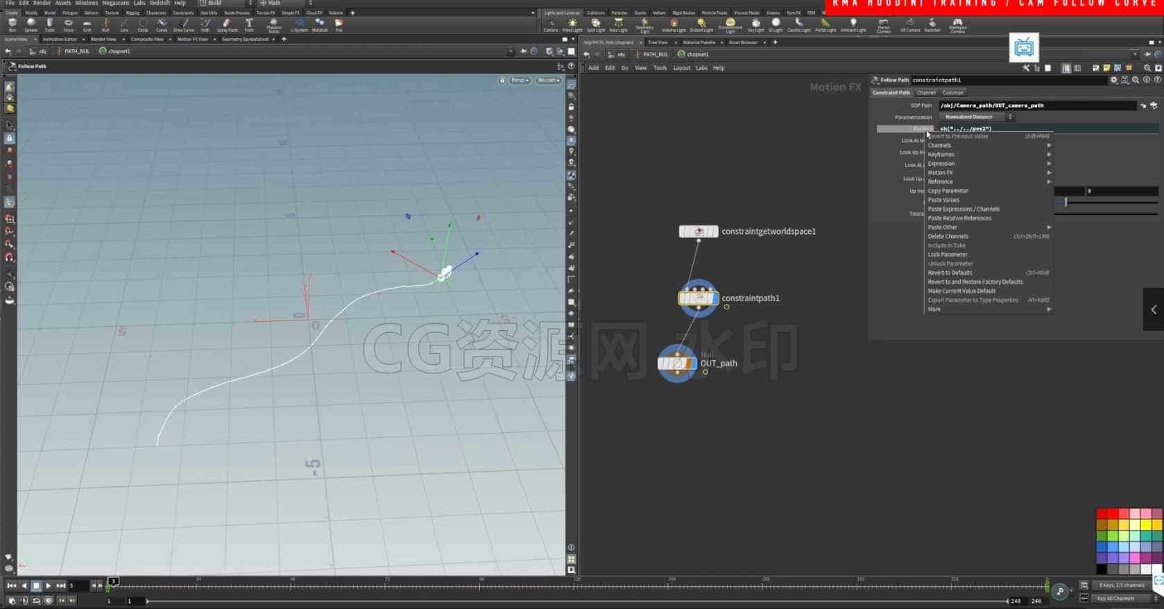Open the Geometry Spreadsheet pane tab

[x=245, y=40]
